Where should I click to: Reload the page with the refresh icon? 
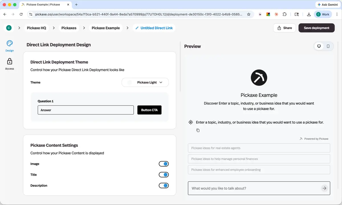point(21,14)
